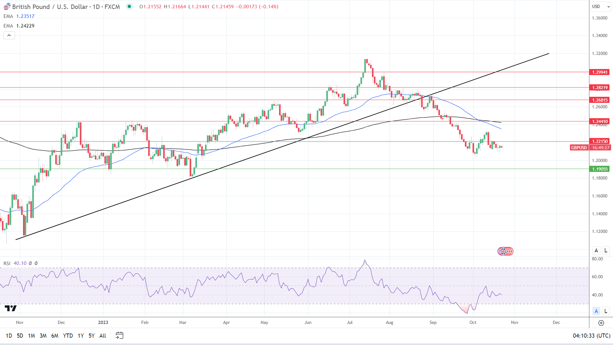
Task: Toggle auto scale A on price chart
Action: point(596,251)
